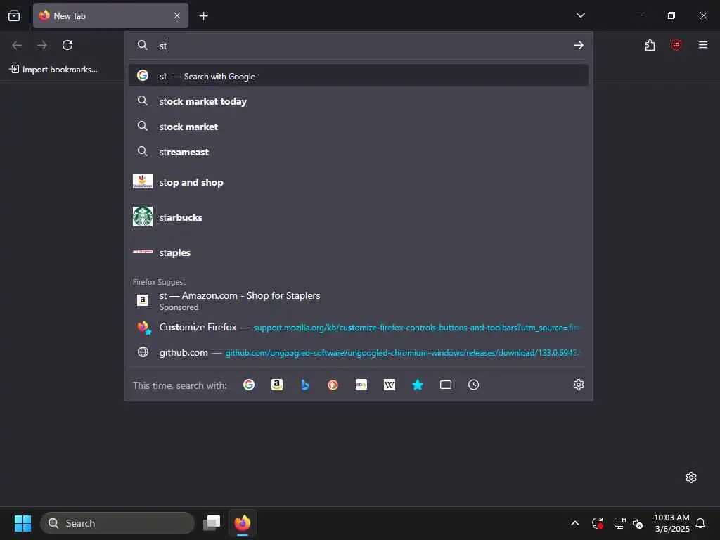Reload the current page

coord(67,45)
